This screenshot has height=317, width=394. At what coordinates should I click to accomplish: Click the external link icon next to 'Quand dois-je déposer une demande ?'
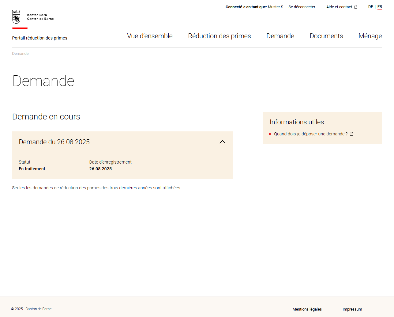click(352, 134)
